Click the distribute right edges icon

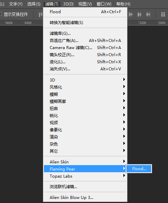[148, 14]
